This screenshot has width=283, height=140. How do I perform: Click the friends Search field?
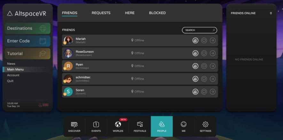point(198,30)
